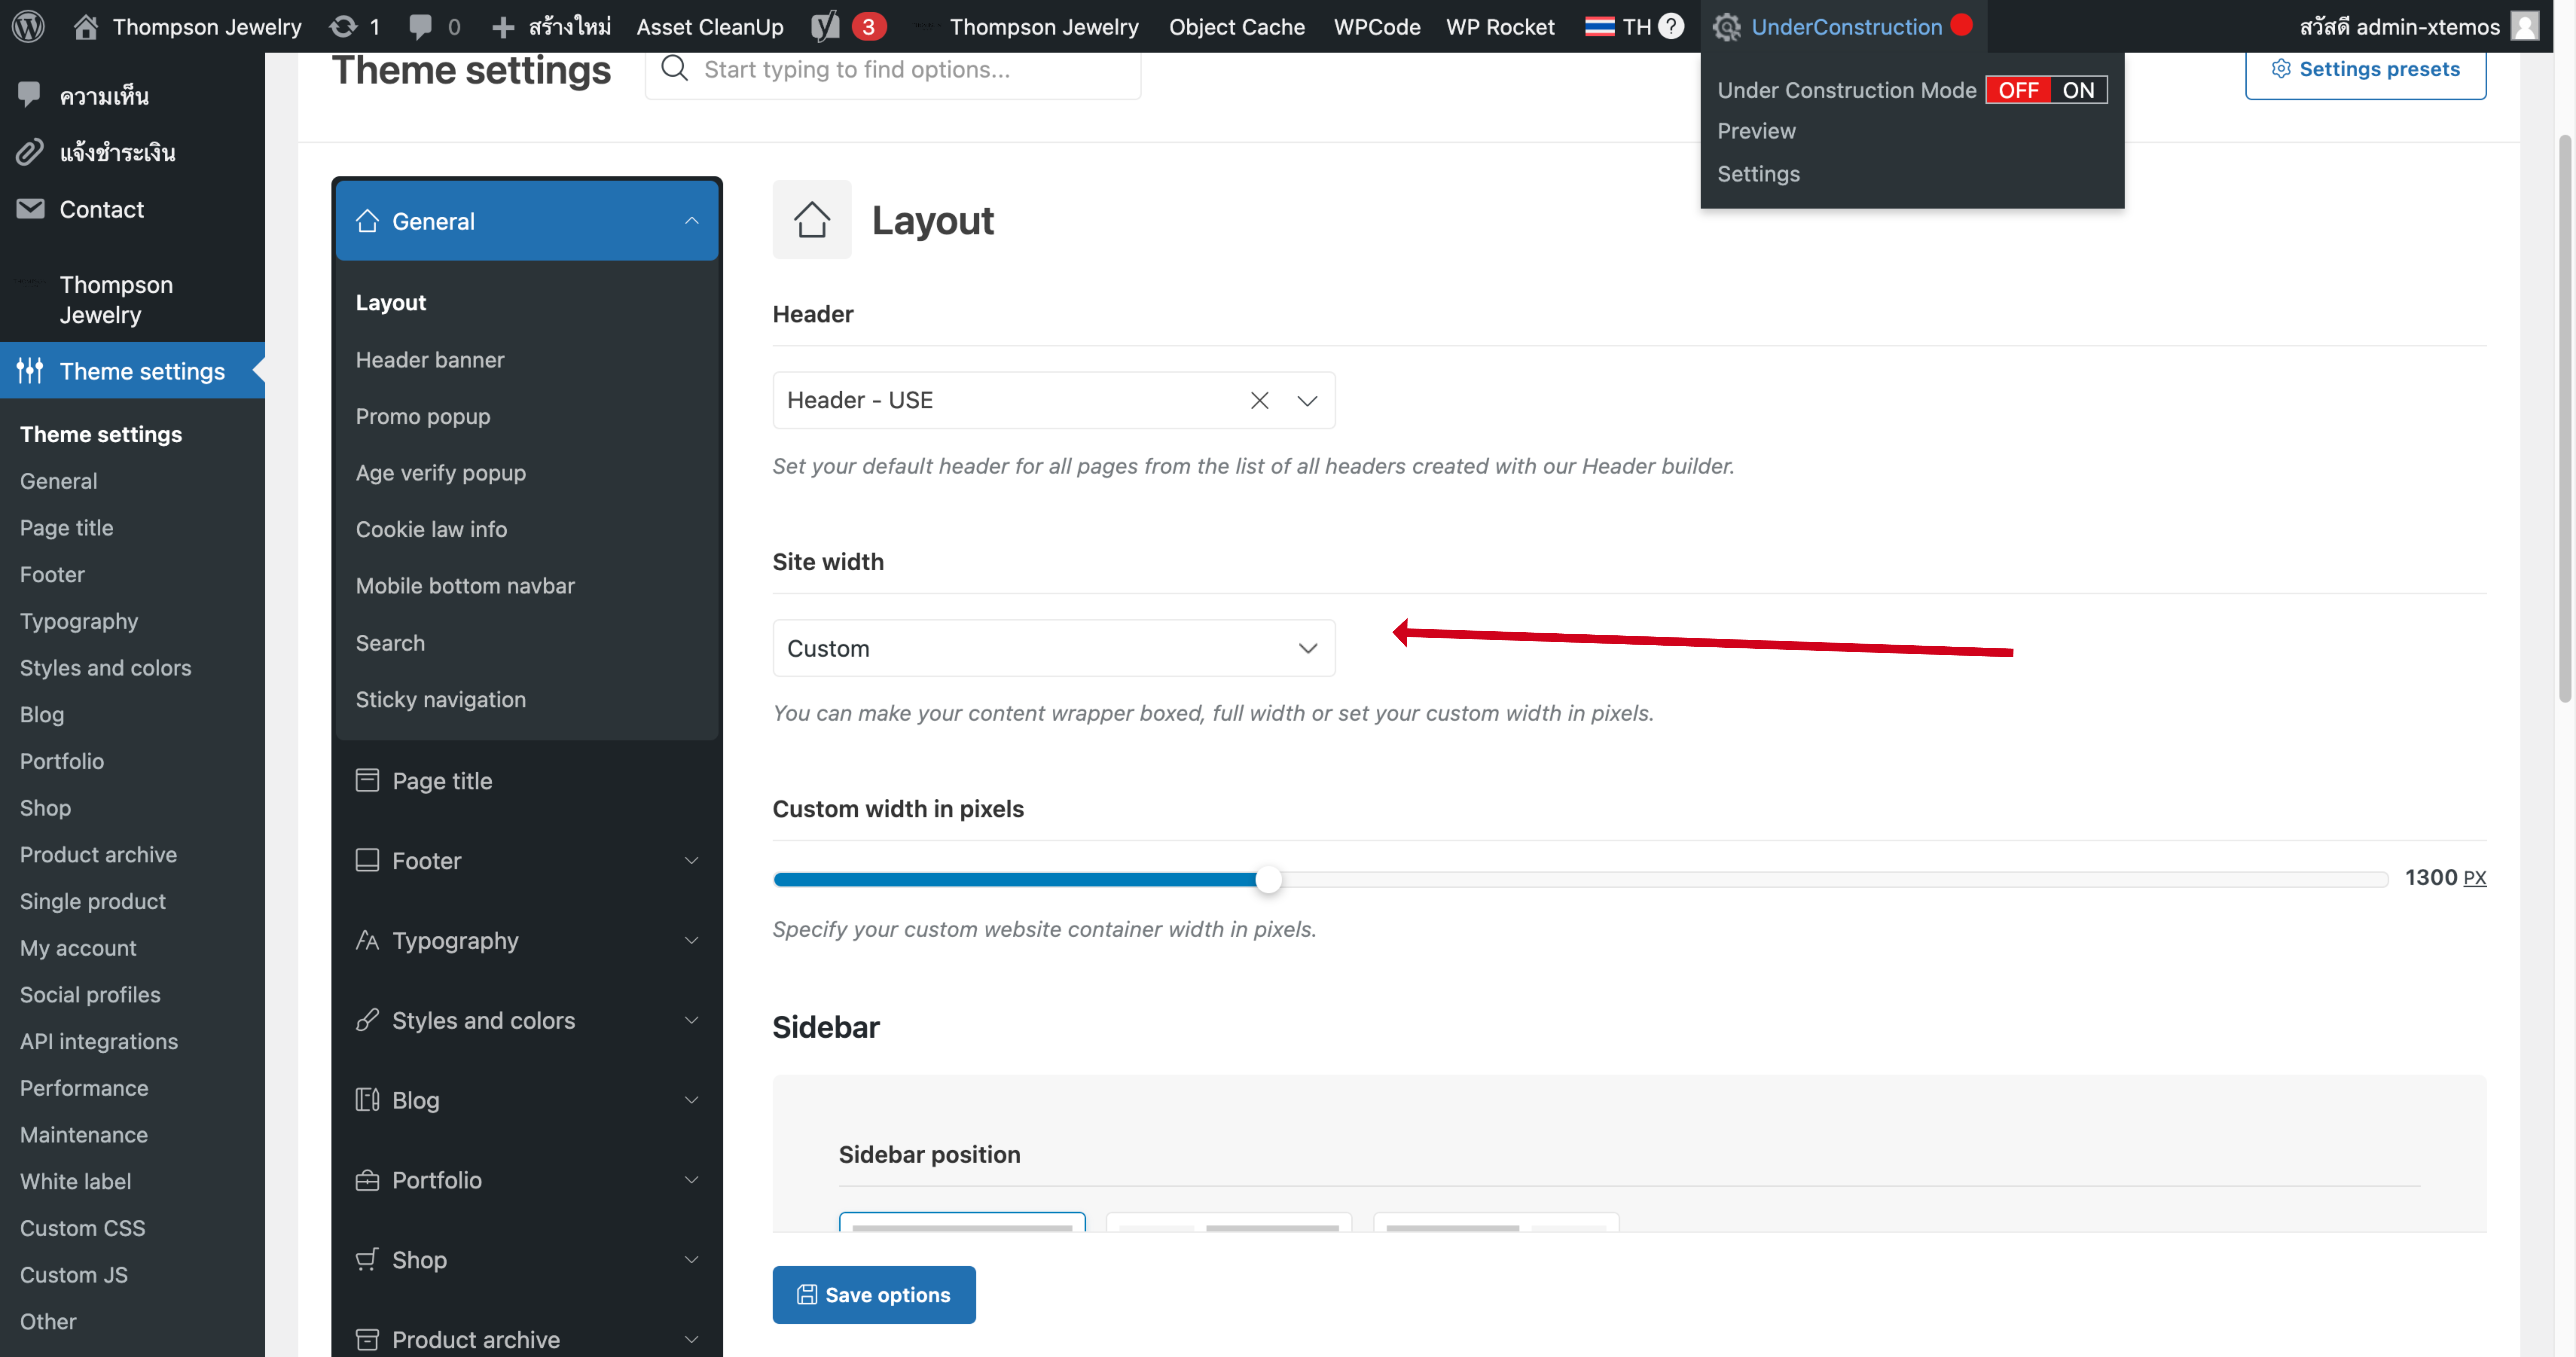The height and width of the screenshot is (1357, 2576).
Task: Select the first sidebar position layout
Action: pos(962,1222)
